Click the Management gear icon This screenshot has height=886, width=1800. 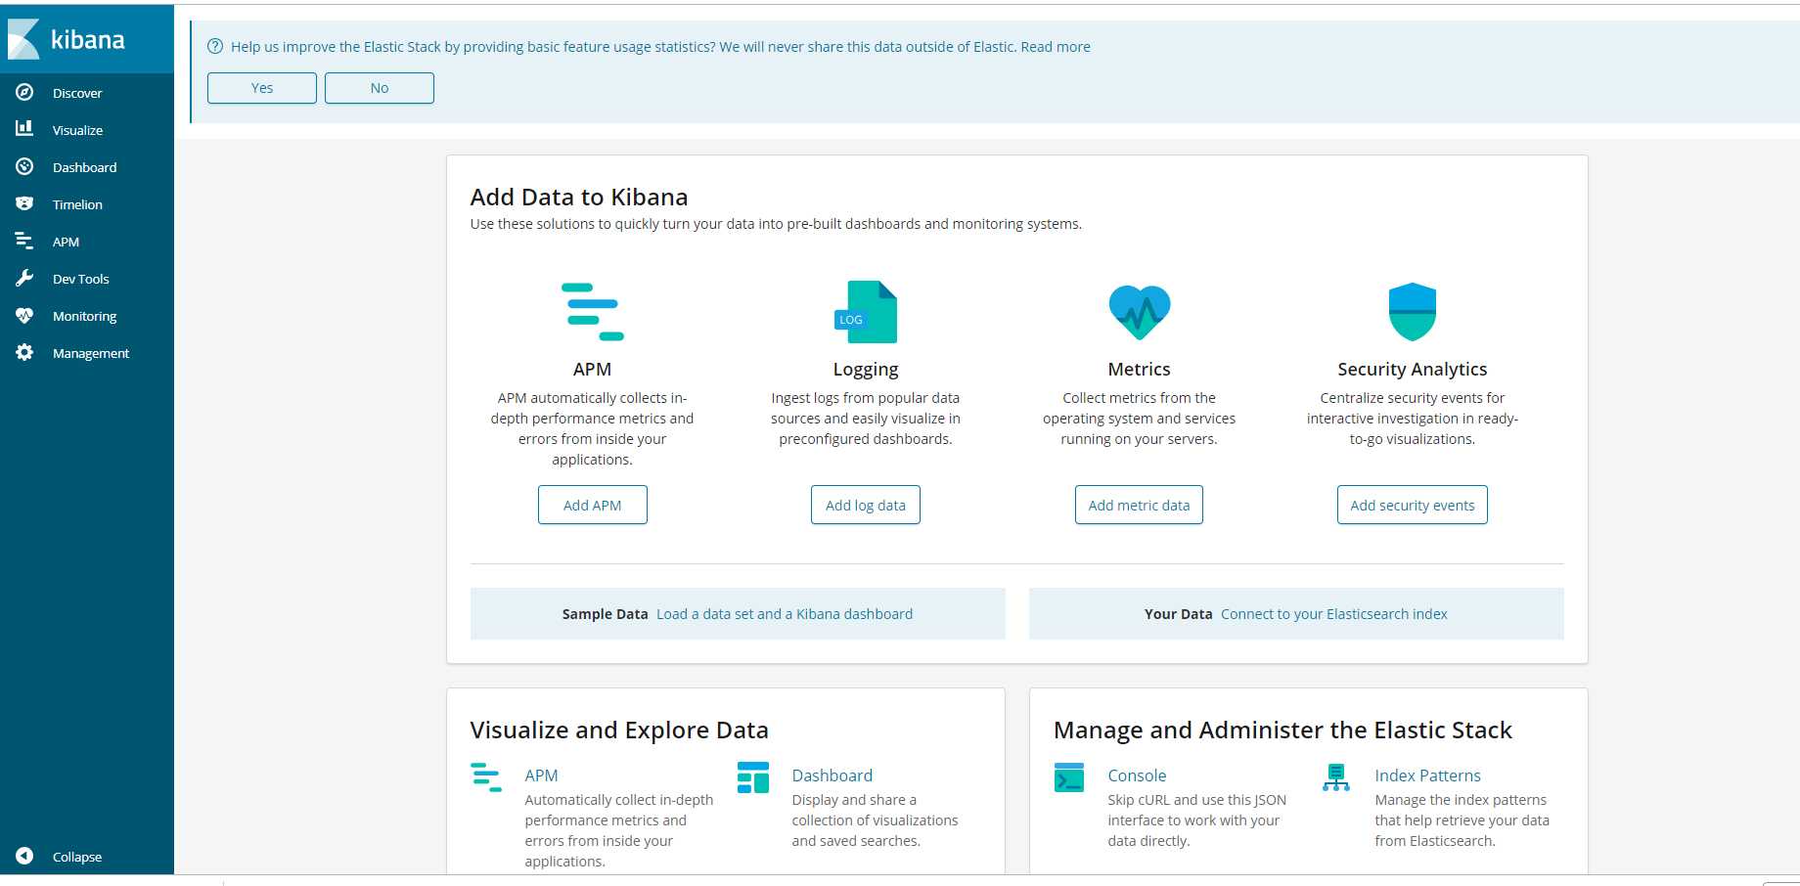(x=24, y=352)
